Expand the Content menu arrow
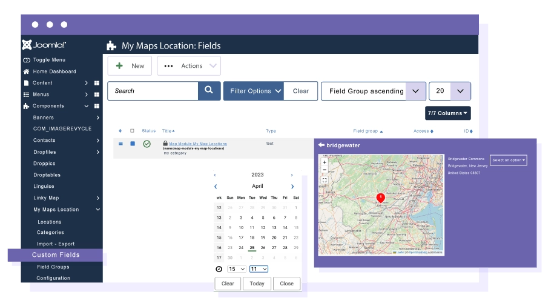 tap(87, 83)
